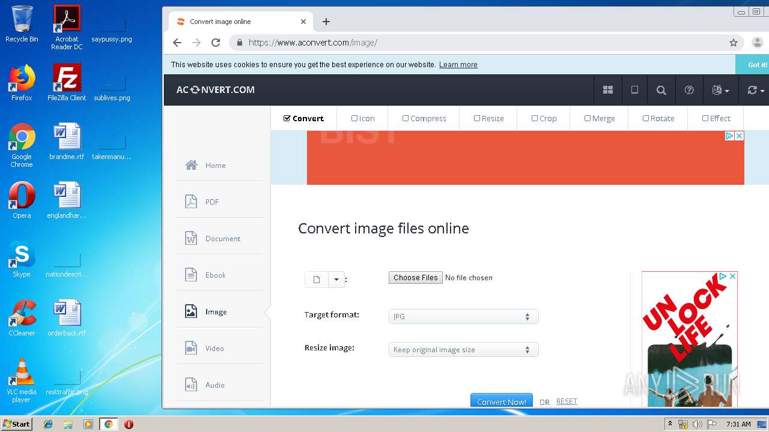Click the address bar URL
769x432 pixels.
[313, 43]
